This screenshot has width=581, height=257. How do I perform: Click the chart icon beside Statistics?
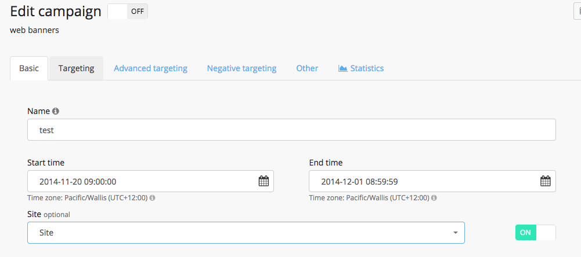tap(343, 68)
